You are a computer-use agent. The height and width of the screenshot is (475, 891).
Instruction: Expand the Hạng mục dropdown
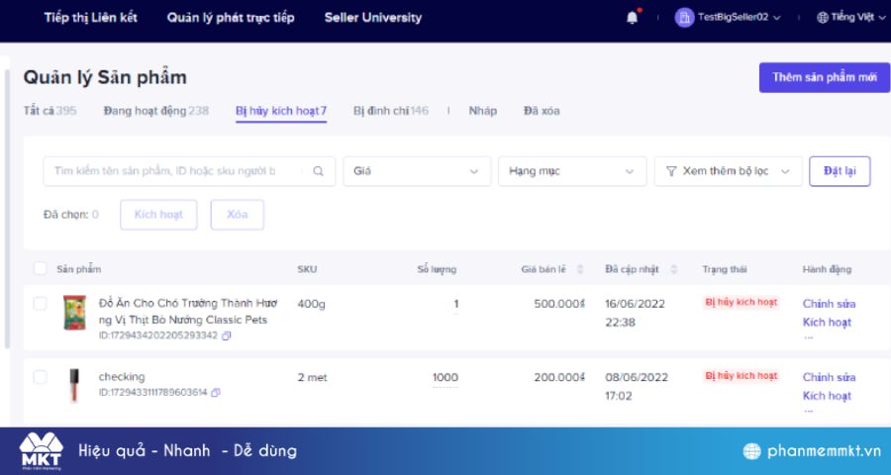pos(572,171)
